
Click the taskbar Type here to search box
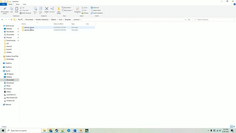point(24,130)
